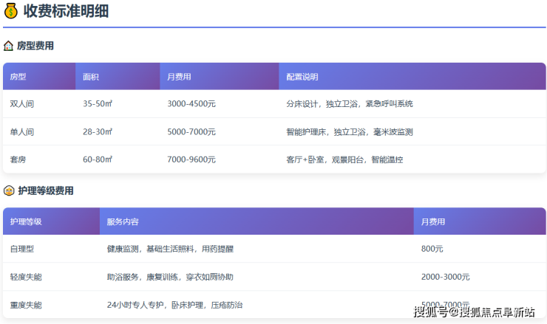Click the money bag icon beside 收费标准明细
This screenshot has height=324, width=547.
point(10,11)
